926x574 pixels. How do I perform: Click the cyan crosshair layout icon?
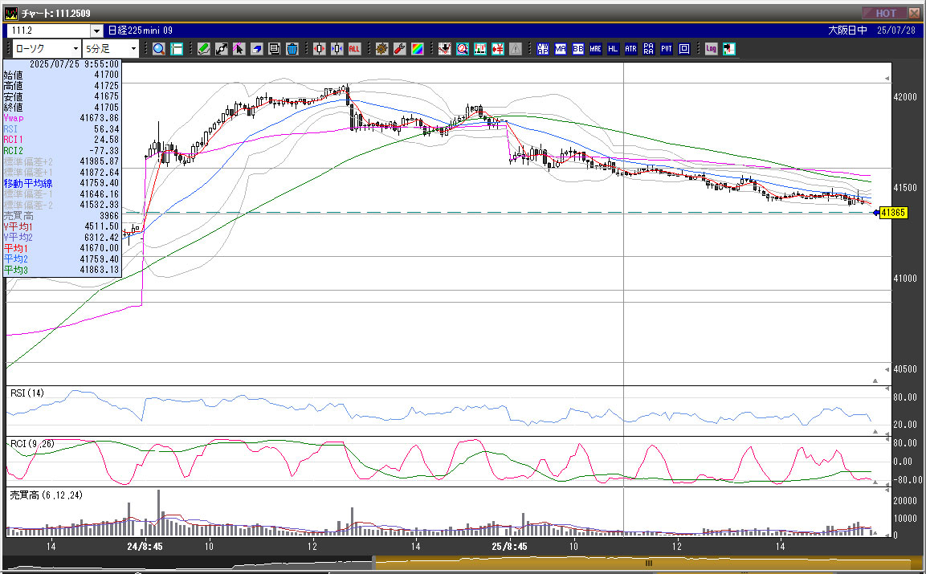point(177,49)
